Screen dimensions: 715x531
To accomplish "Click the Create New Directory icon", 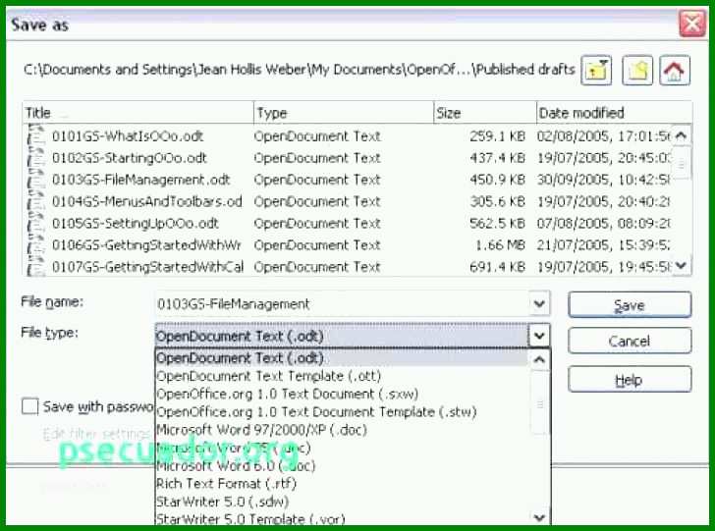I will pos(637,71).
